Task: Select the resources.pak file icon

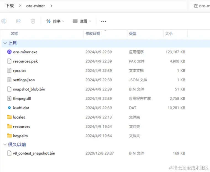Action: (9, 61)
